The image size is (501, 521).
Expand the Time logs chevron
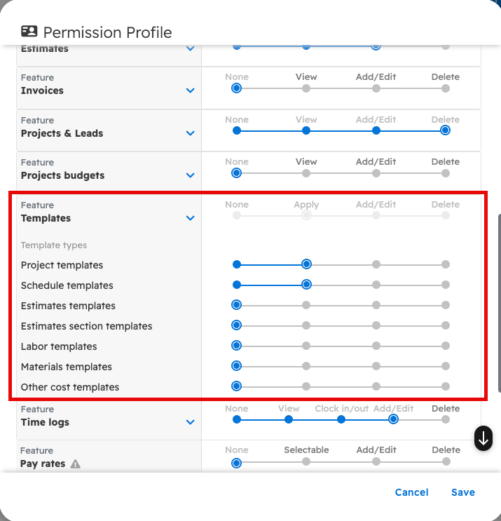click(x=190, y=422)
